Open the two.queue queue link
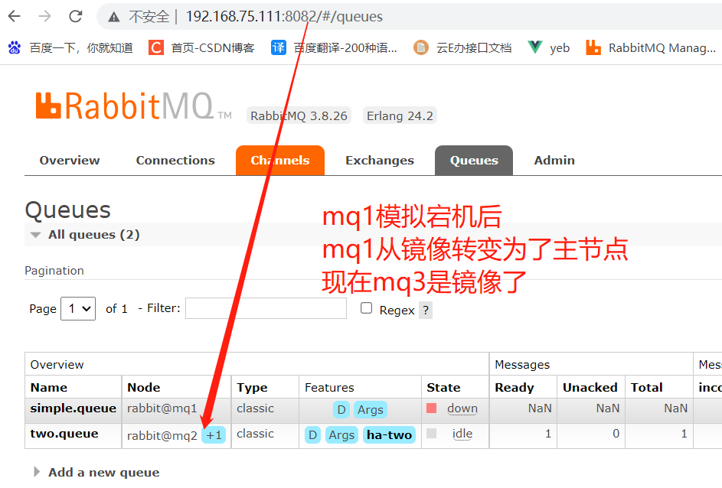Image resolution: width=722 pixels, height=488 pixels. tap(64, 434)
